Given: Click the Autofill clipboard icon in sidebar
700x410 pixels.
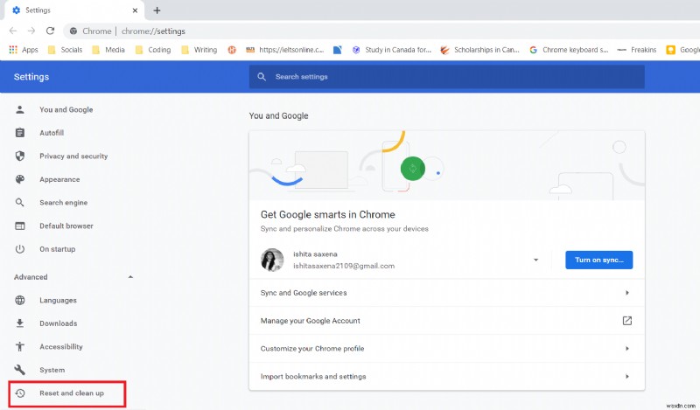Looking at the screenshot, I should pos(20,133).
